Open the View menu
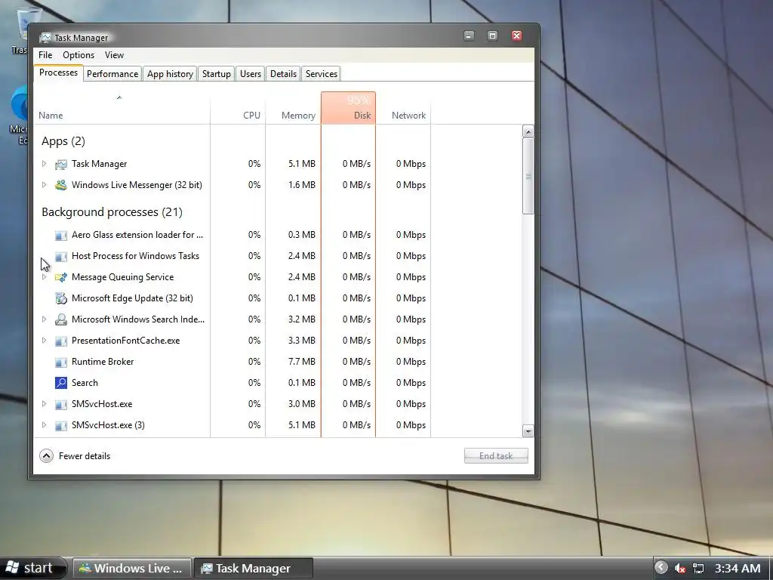This screenshot has height=580, width=773. pyautogui.click(x=114, y=55)
